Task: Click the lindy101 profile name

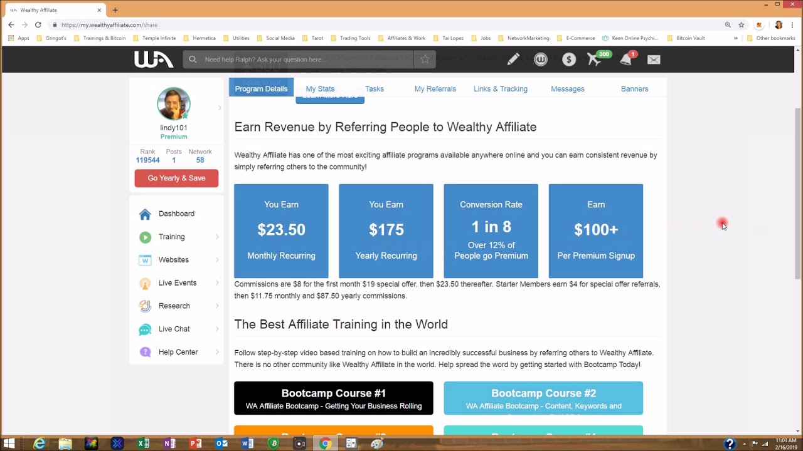Action: (x=174, y=128)
